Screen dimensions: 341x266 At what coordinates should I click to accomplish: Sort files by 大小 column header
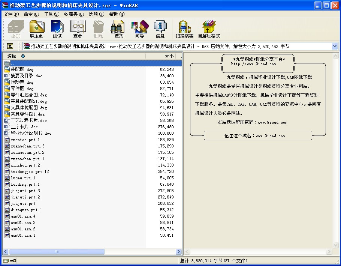coord(169,56)
